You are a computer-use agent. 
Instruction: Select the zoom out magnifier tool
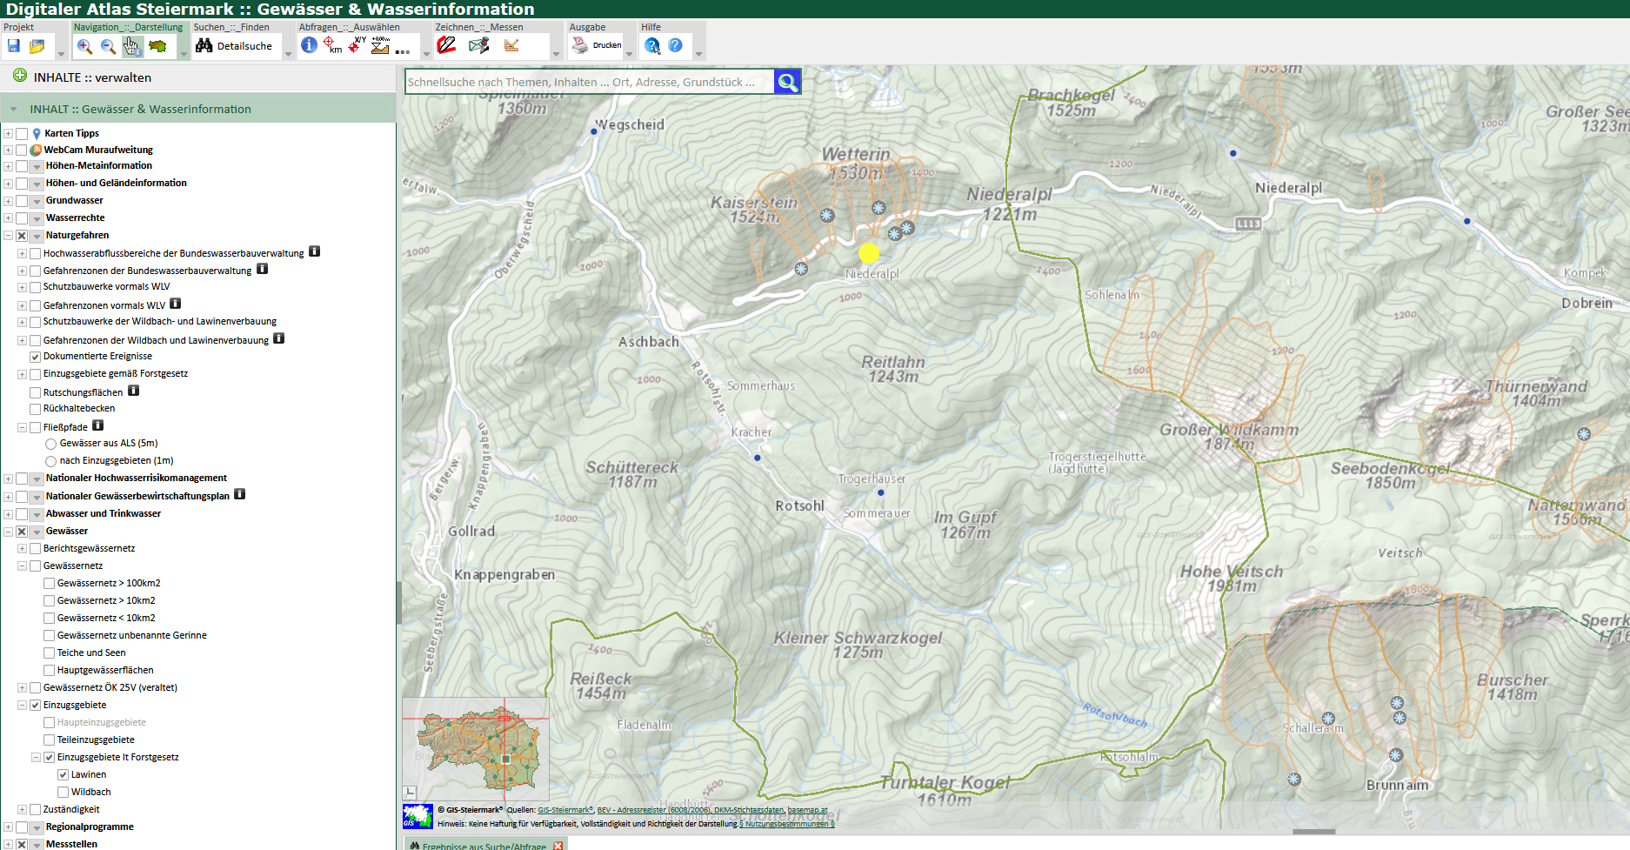(x=108, y=46)
